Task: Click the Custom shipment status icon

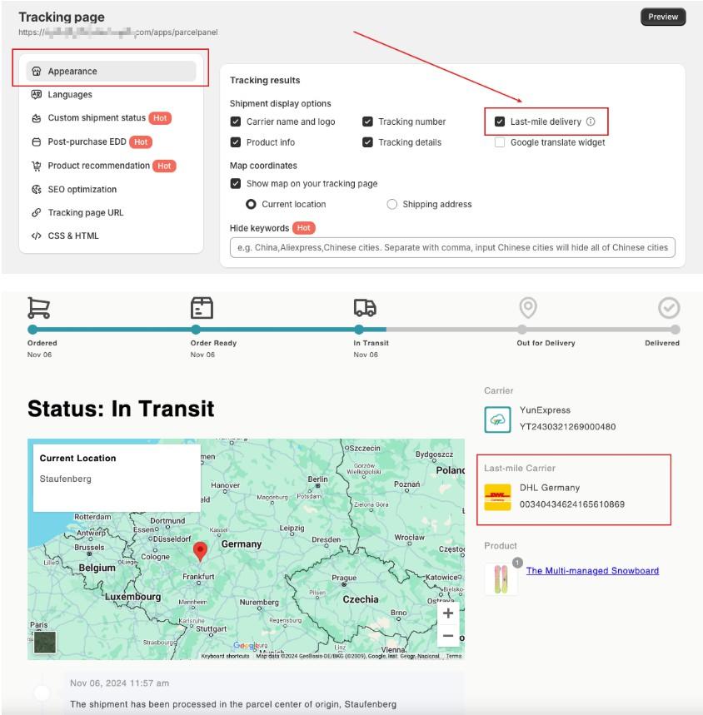Action: click(37, 118)
